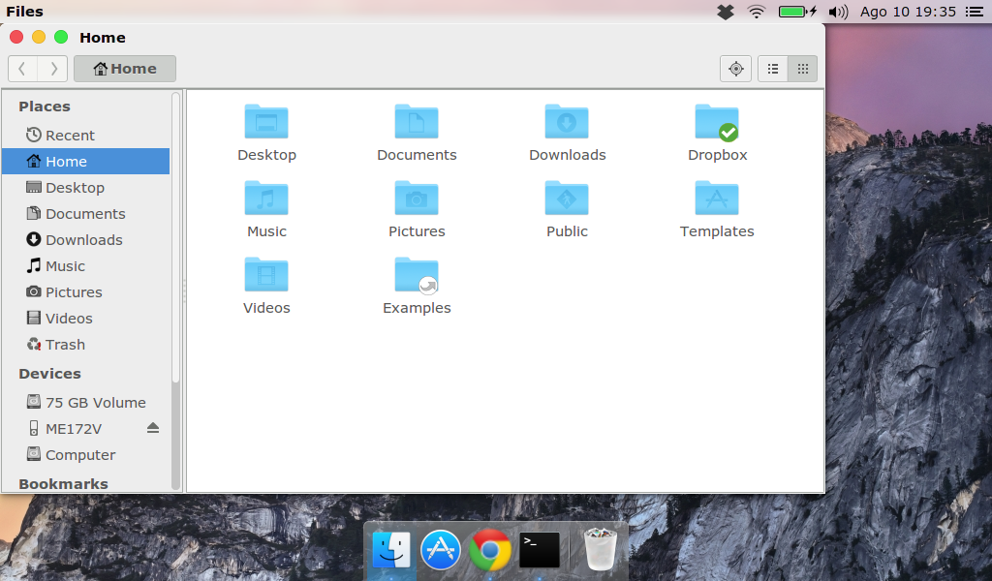Image resolution: width=992 pixels, height=581 pixels.
Task: Eject the ME172V device
Action: tap(152, 427)
